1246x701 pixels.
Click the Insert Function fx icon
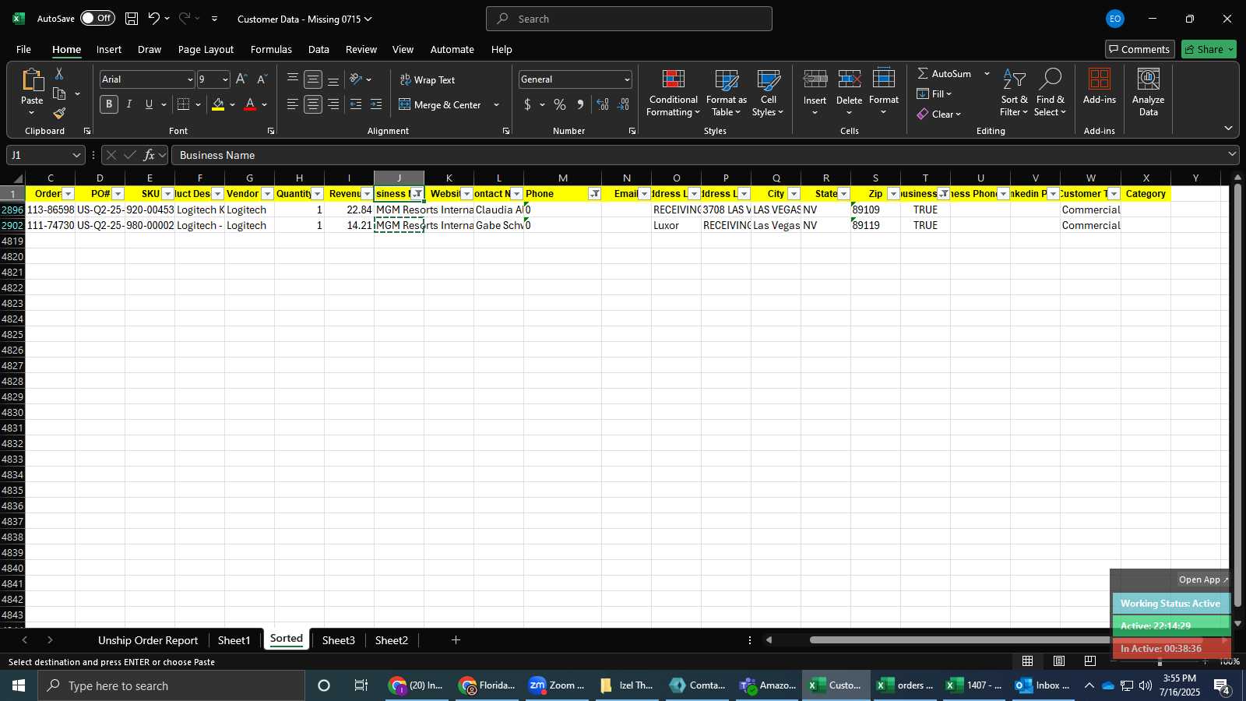149,155
